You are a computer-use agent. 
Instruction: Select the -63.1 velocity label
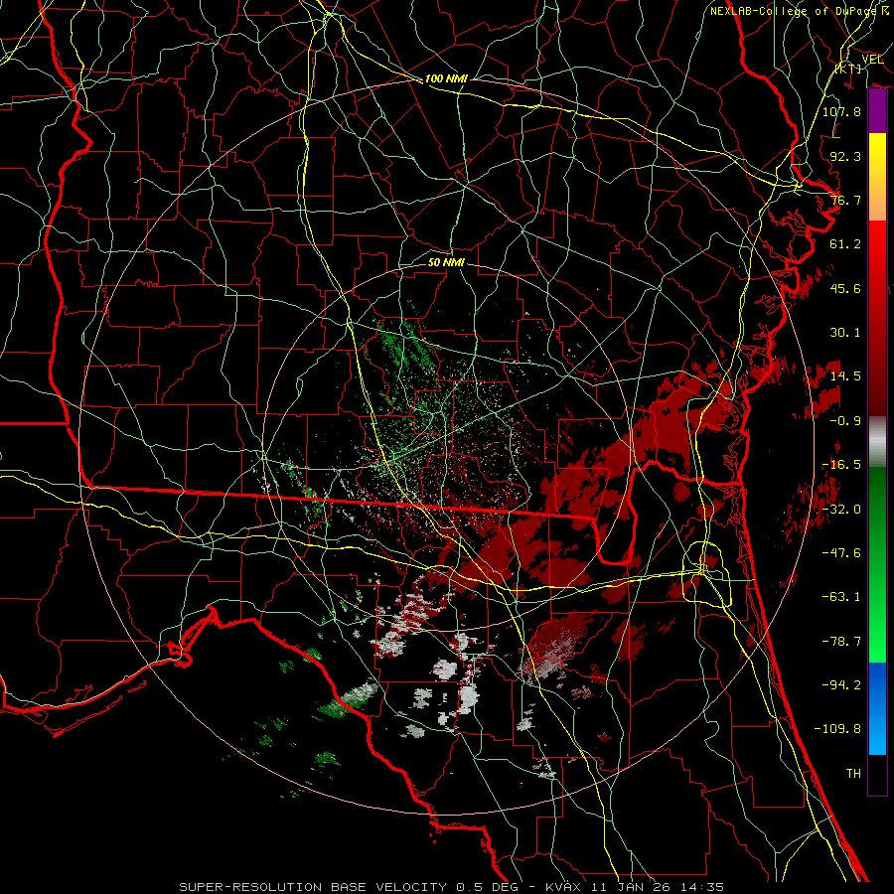841,597
